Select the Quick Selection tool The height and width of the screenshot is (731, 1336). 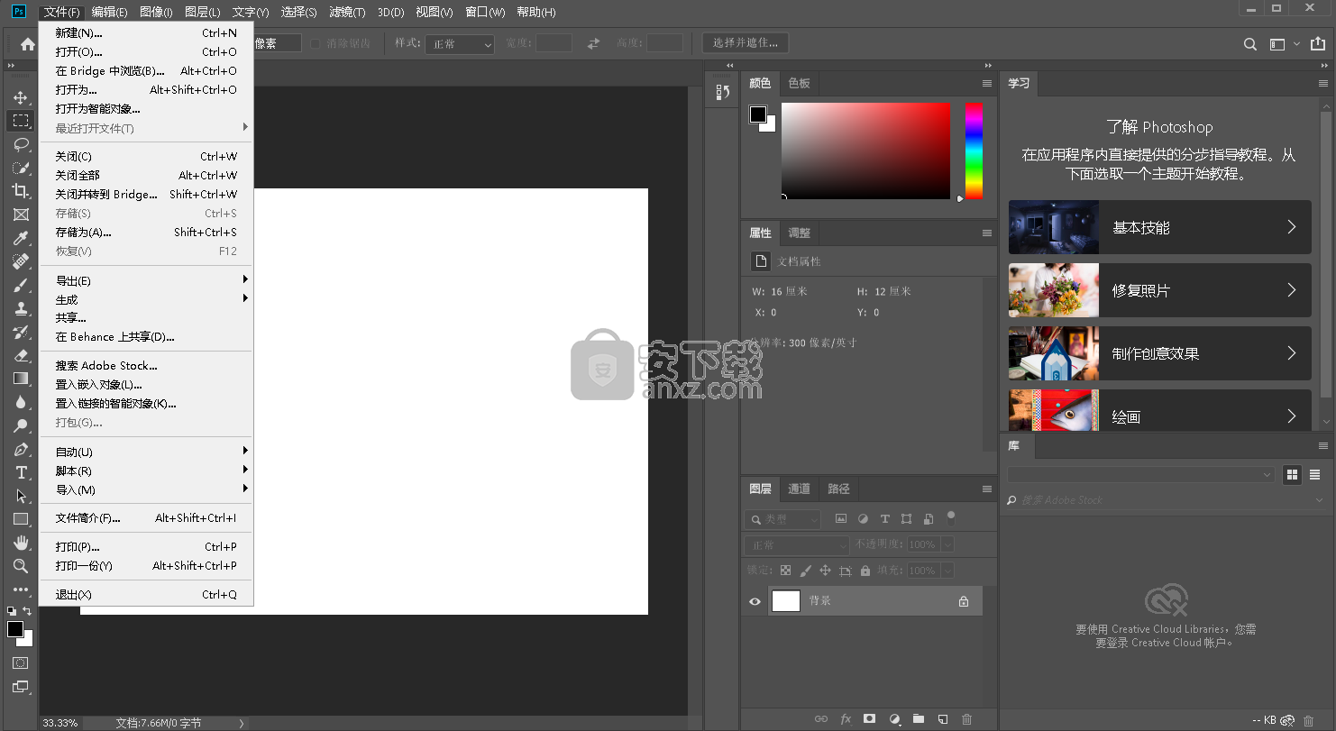tap(21, 168)
